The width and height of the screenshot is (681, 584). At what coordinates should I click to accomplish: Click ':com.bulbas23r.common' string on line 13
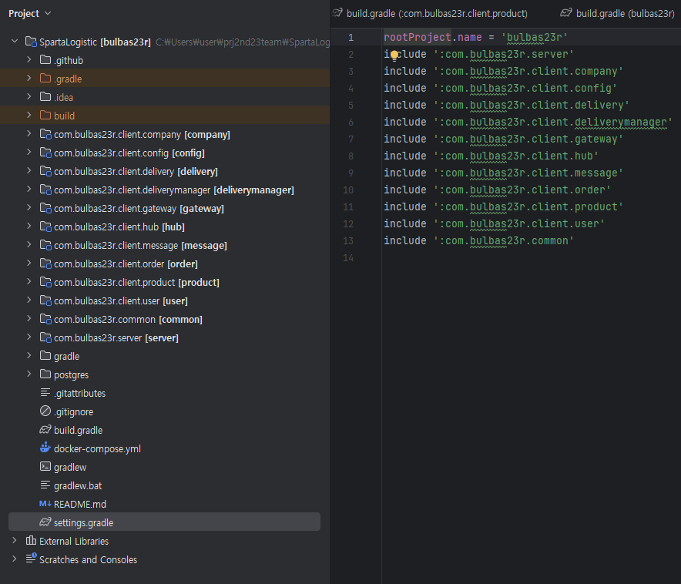tap(504, 240)
